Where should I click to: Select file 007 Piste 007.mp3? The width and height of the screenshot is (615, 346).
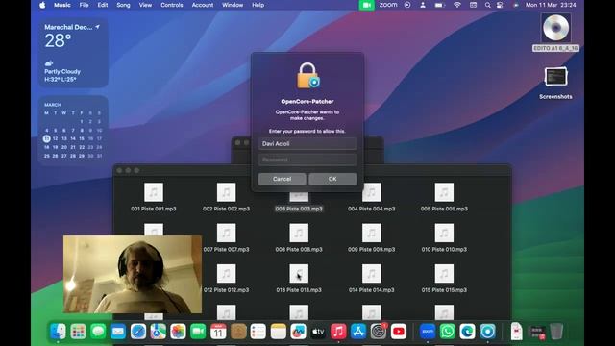(x=227, y=237)
